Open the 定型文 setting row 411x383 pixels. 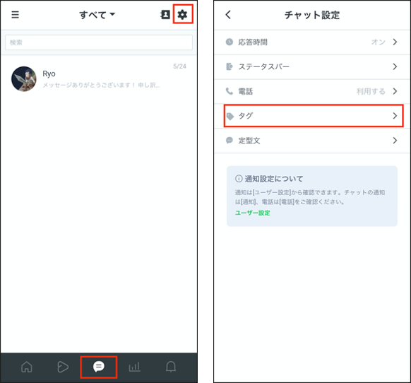pyautogui.click(x=312, y=141)
